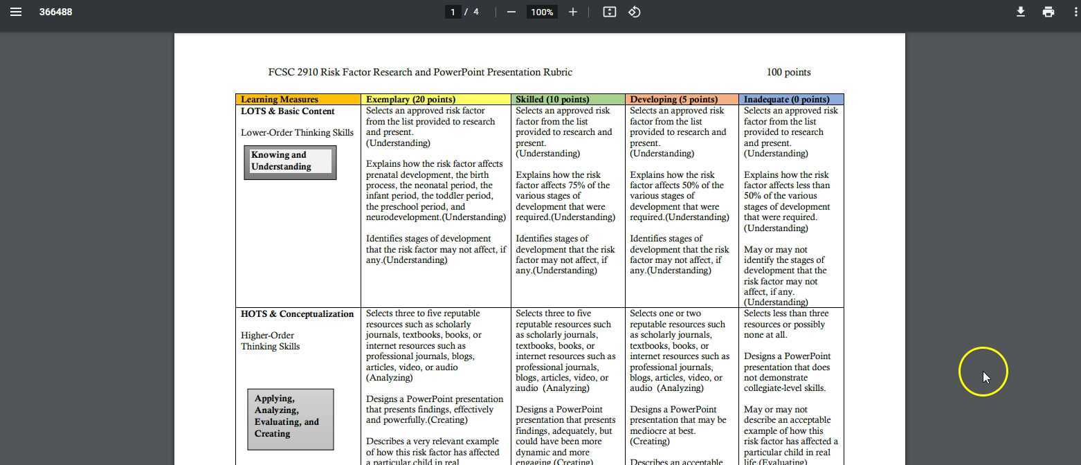1081x465 pixels.
Task: Click the HOTS & Conceptualization cell
Action: 297,313
